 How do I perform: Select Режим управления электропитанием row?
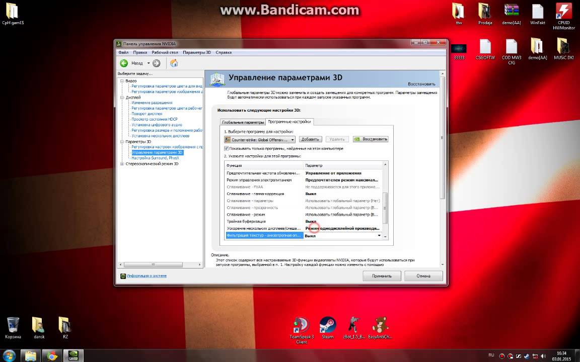303,180
